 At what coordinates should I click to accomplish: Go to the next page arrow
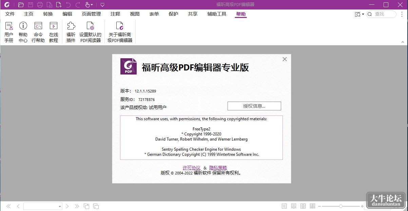67,206
